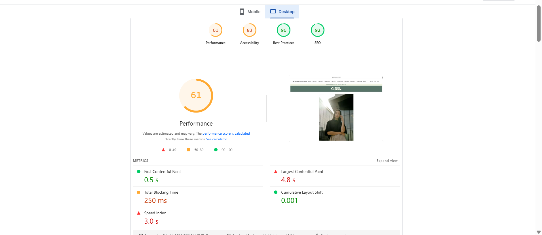Click the red 0–49 legend triangle
The width and height of the screenshot is (542, 235).
coord(163,150)
